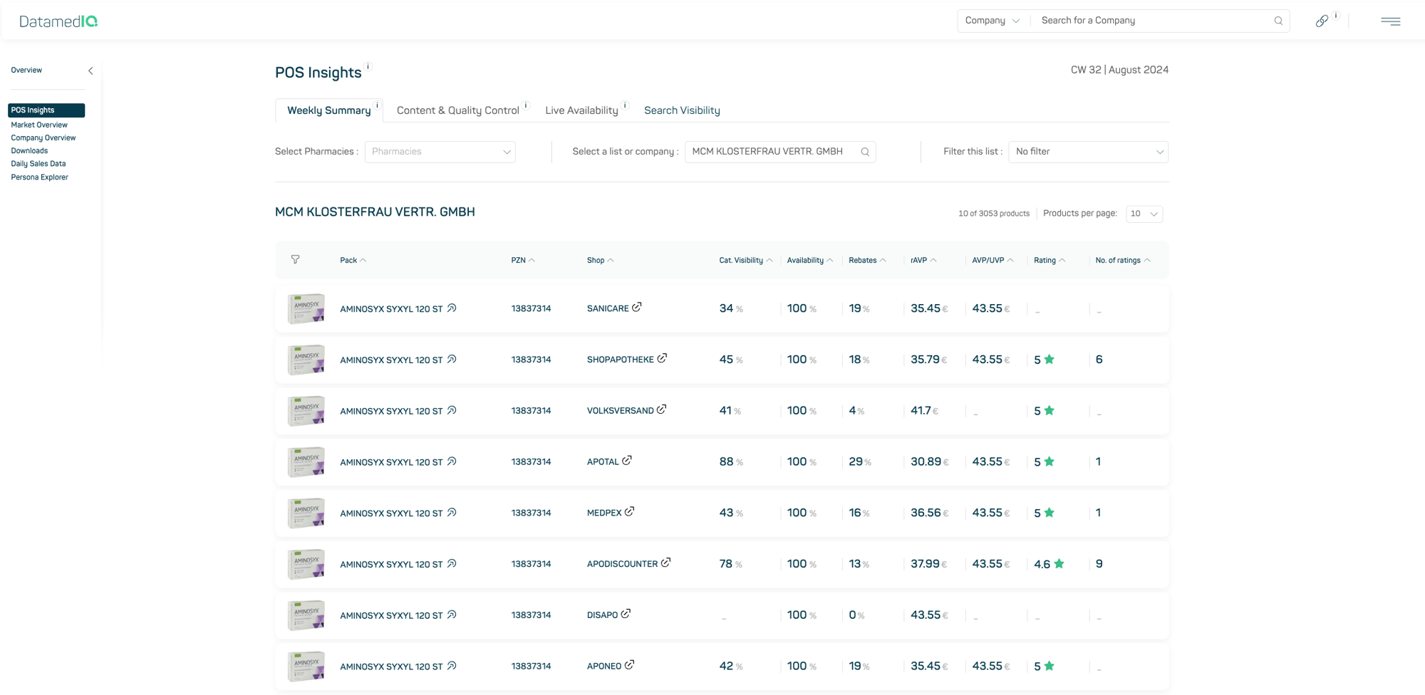Click product thumbnail in SANICARE row
This screenshot has width=1425, height=695.
pyautogui.click(x=306, y=308)
